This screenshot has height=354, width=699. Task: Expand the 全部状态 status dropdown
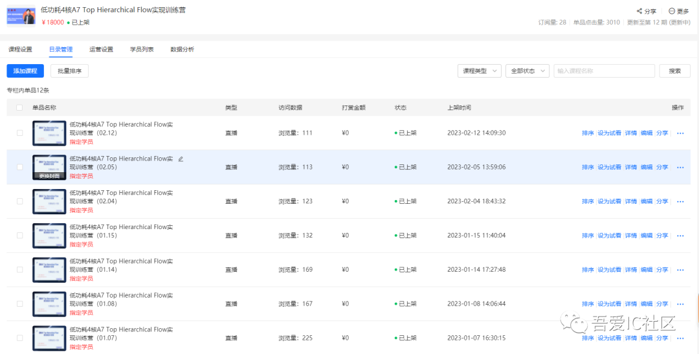527,71
